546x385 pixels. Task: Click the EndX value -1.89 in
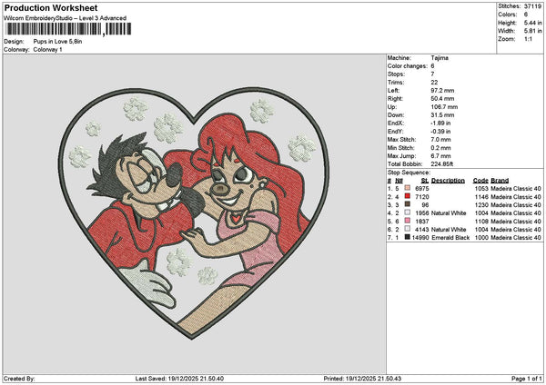click(x=440, y=123)
